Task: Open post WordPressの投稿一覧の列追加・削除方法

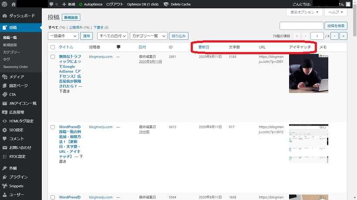Action: tap(70, 141)
